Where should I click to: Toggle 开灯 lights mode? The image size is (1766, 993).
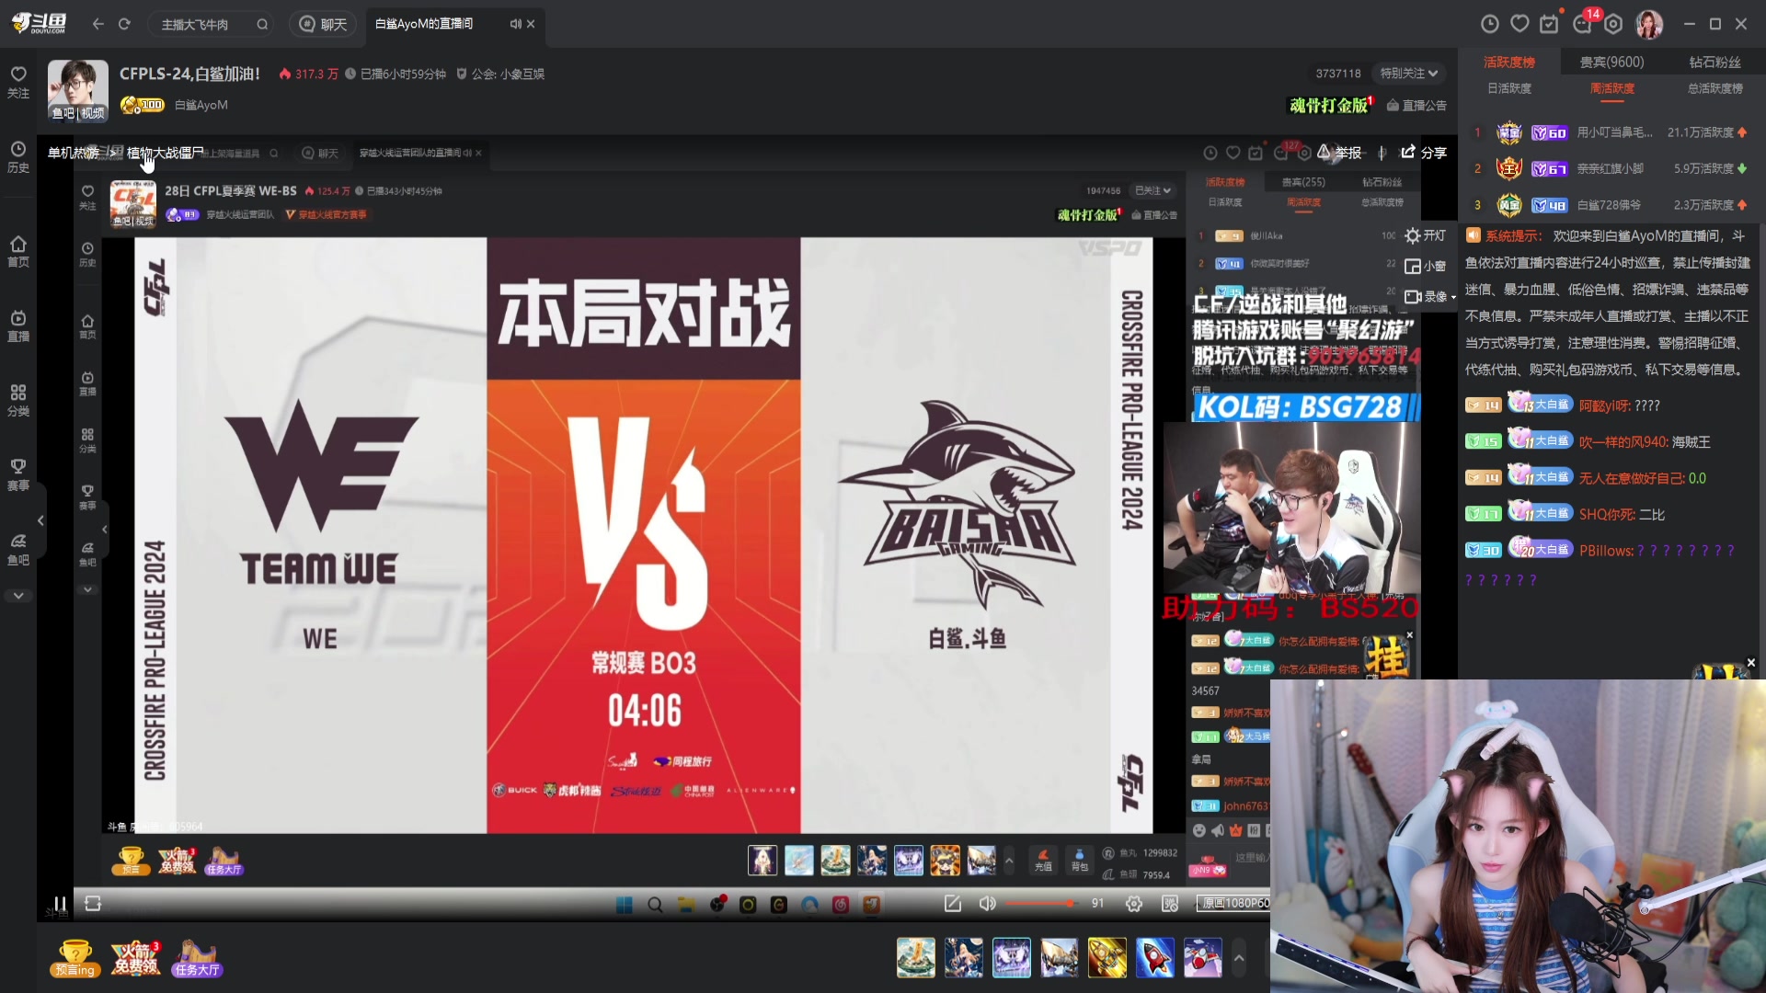(1425, 236)
